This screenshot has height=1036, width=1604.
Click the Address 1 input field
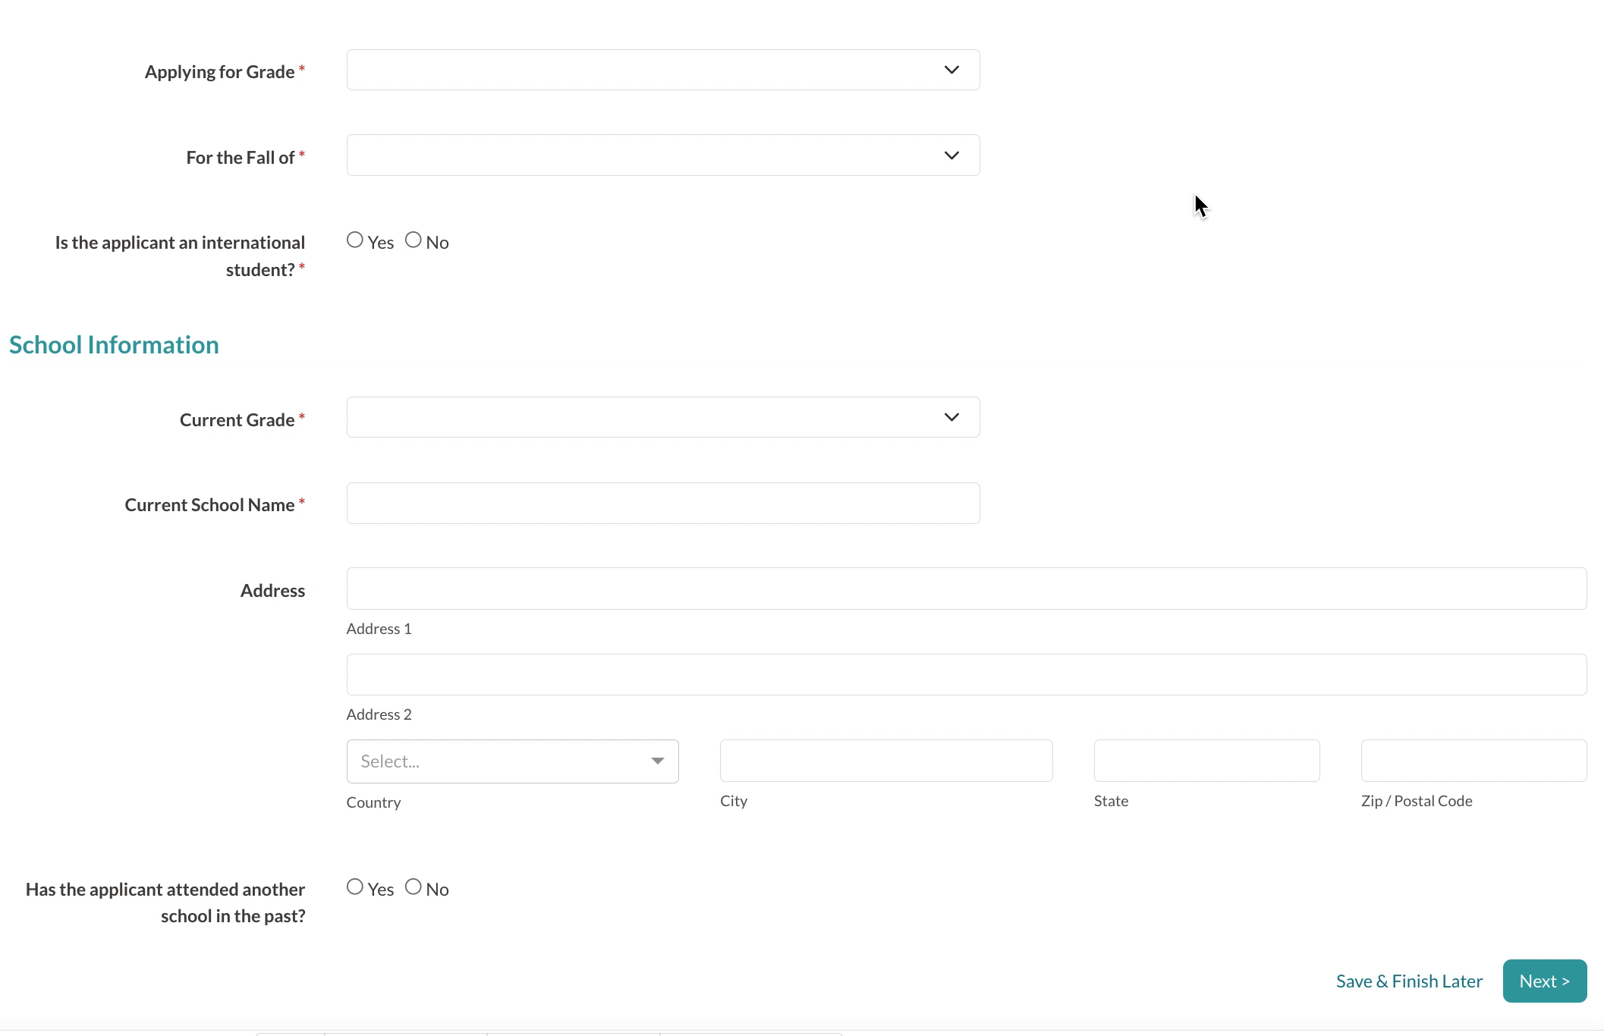click(967, 588)
